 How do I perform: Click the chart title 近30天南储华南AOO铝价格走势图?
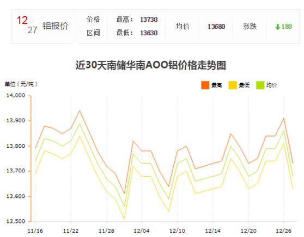(x=151, y=65)
